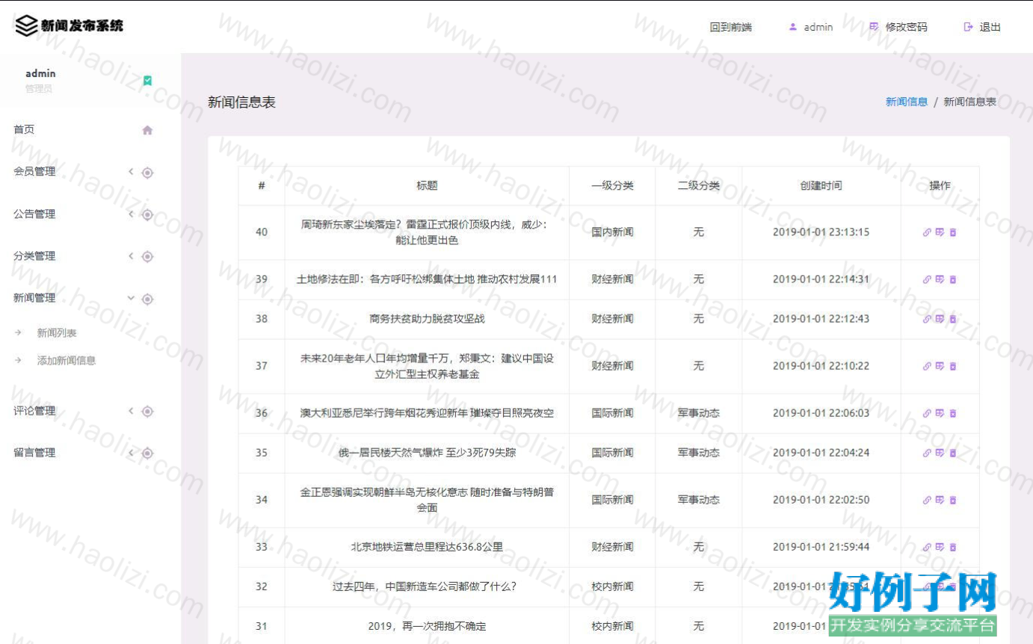This screenshot has width=1033, height=644.
Task: Delete news item number 34
Action: (x=953, y=500)
